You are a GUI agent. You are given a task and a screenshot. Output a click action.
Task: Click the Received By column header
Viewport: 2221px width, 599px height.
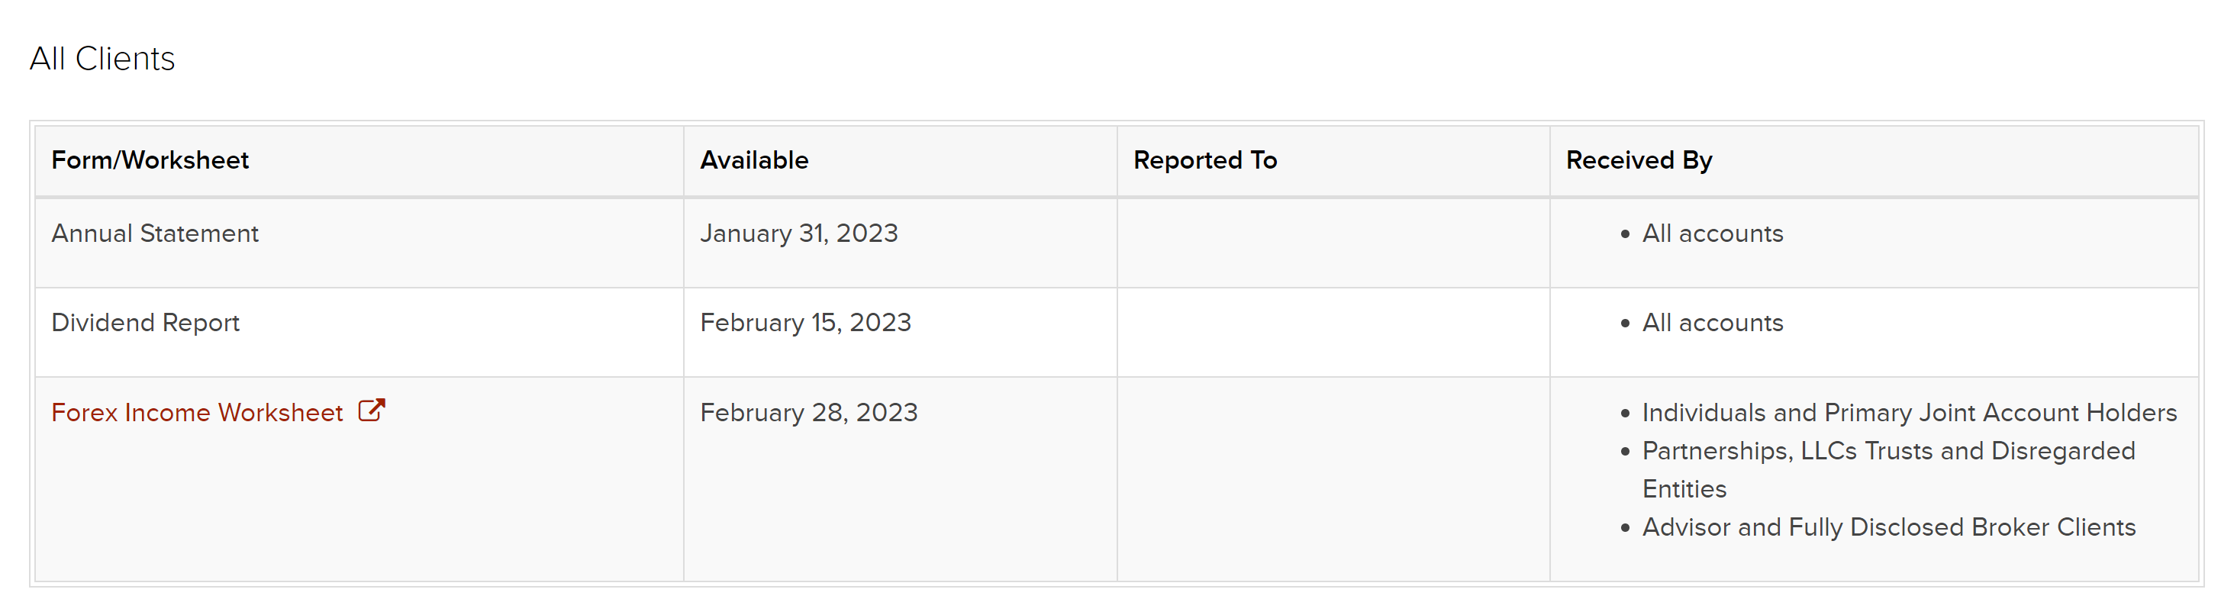pyautogui.click(x=1639, y=160)
